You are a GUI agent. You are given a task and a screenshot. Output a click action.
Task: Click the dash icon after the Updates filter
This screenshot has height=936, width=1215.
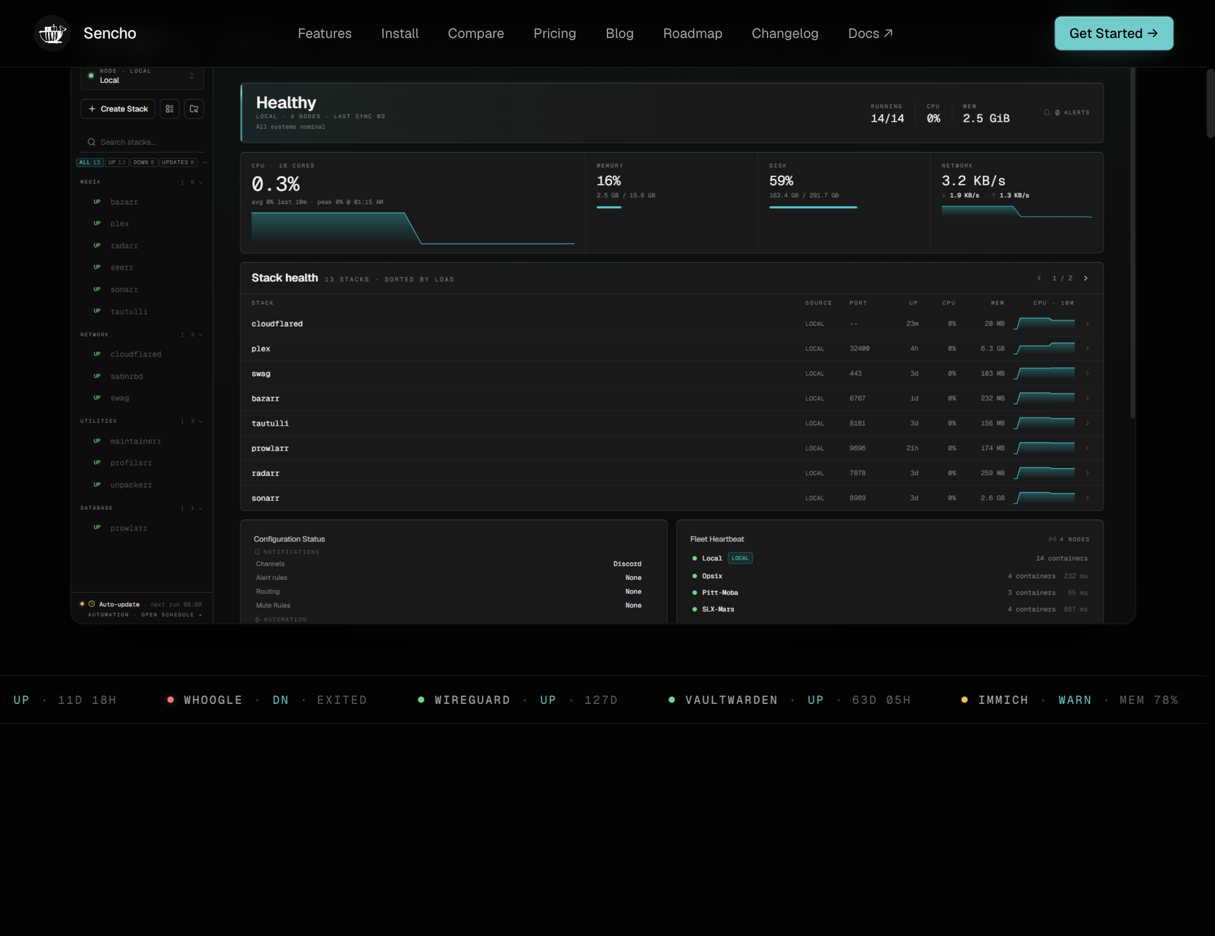[205, 163]
